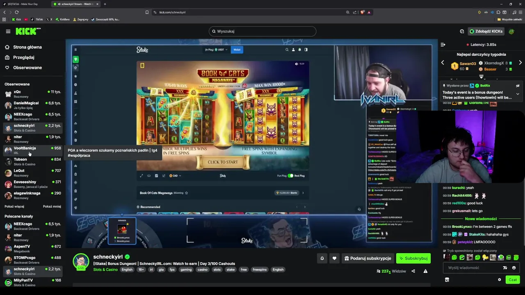Screen dimensions: 525x295
Task: Open the Kick hamburger menu
Action: tap(8, 31)
